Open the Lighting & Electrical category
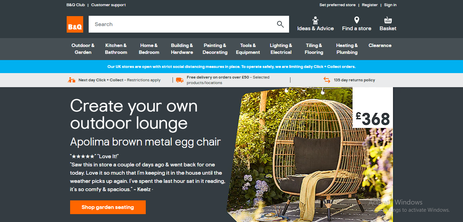The image size is (463, 222). 281,49
